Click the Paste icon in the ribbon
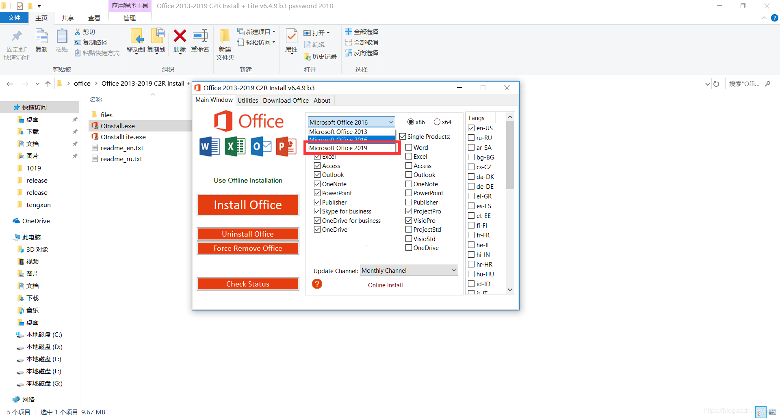 click(x=62, y=36)
